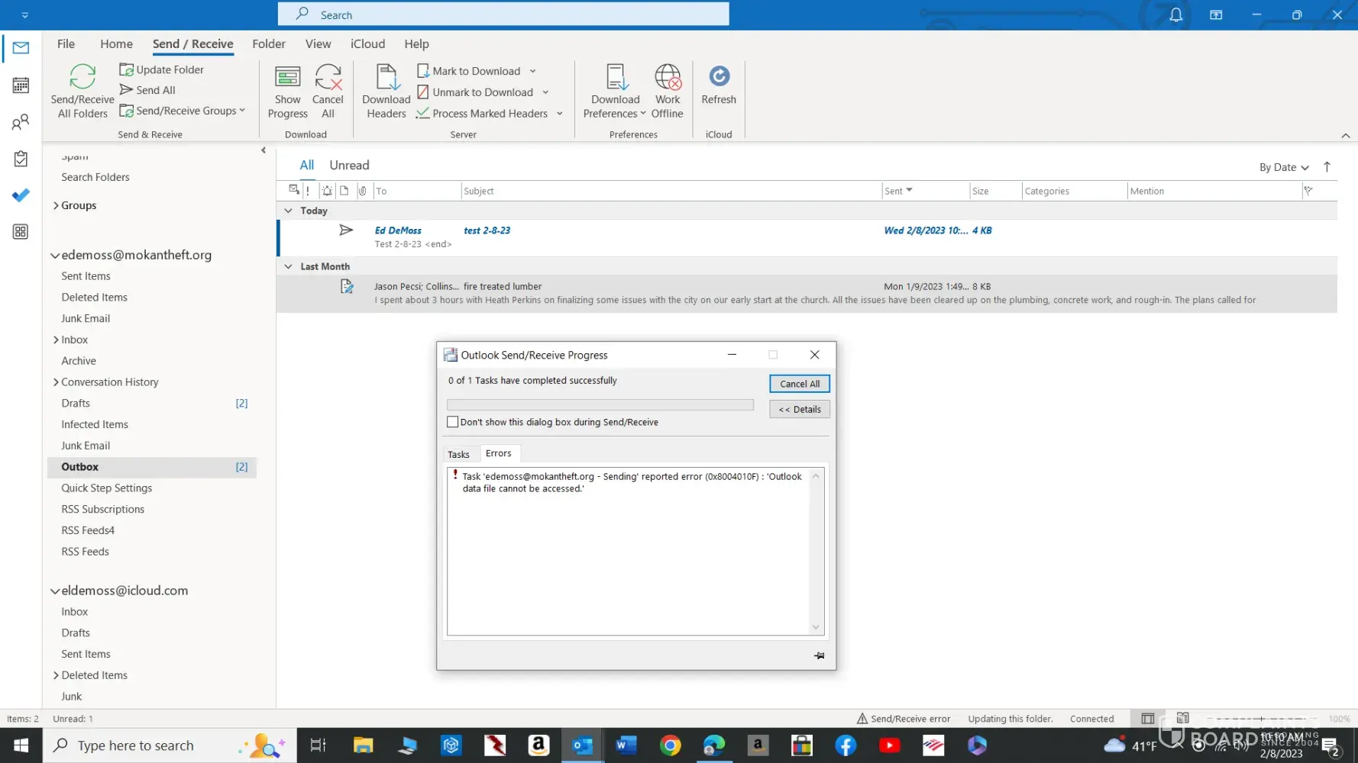Expand the Groups folder in navigation
Screen dimensions: 1358x763
tap(56, 205)
